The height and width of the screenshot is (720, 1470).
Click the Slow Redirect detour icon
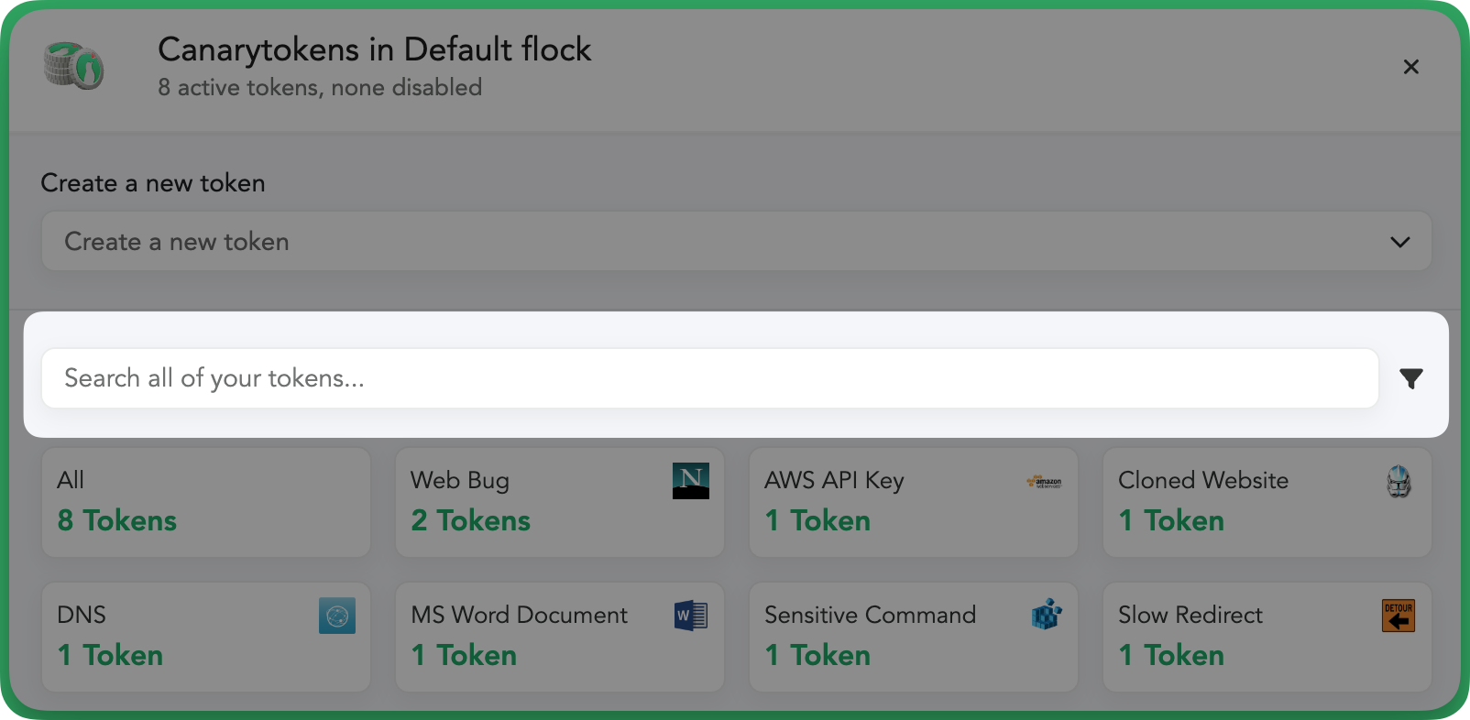1399,616
